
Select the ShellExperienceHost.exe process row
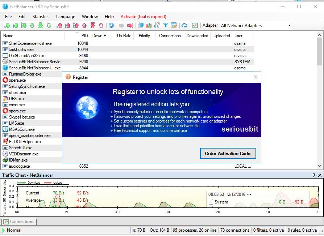pos(128,43)
